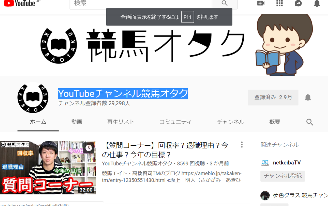Switch to the 動画 tab

point(77,122)
